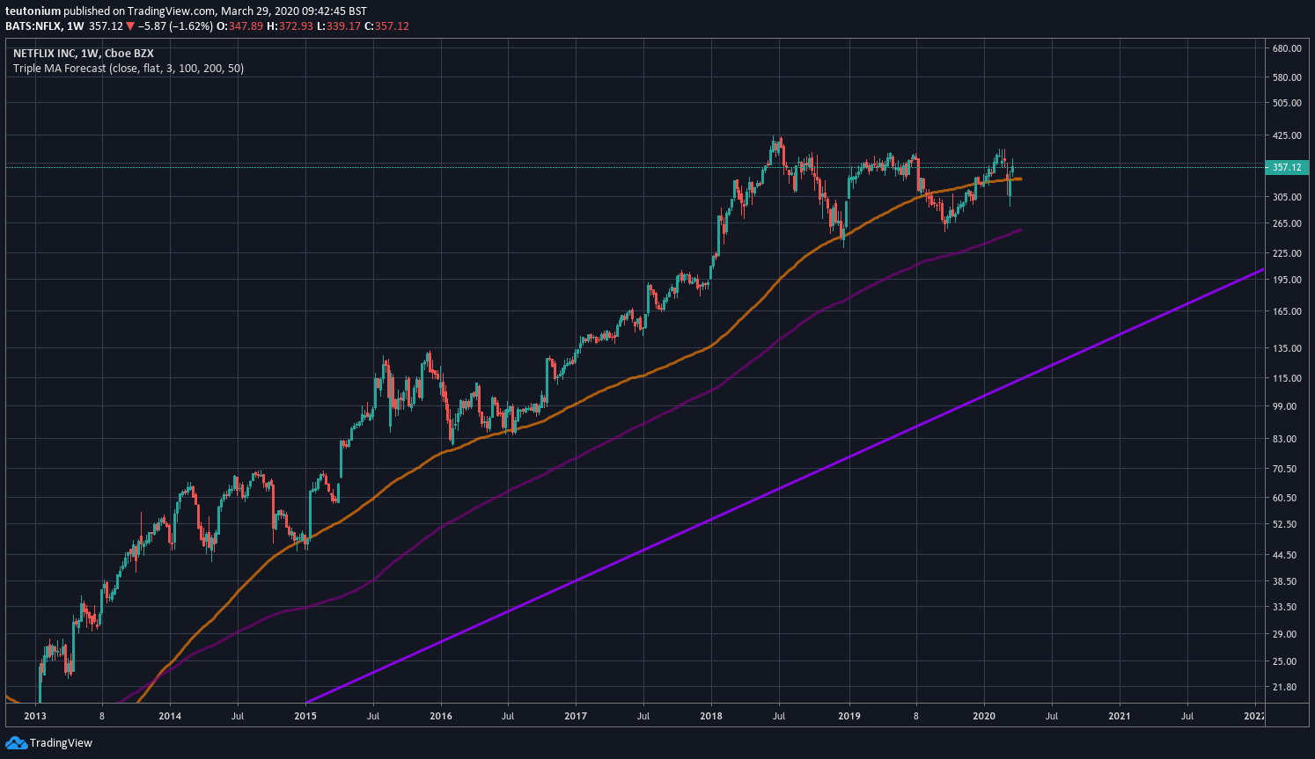Click the 44.50 price axis label
1315x759 pixels.
pos(1285,555)
